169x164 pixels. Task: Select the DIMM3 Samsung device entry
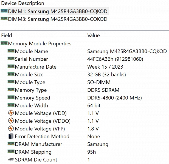pyautogui.click(x=58, y=19)
